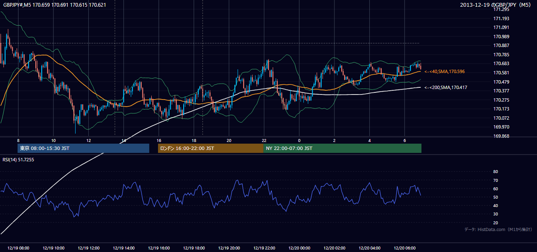Click the 170.072 price axis label
This screenshot has height=252, width=537.
click(501, 118)
